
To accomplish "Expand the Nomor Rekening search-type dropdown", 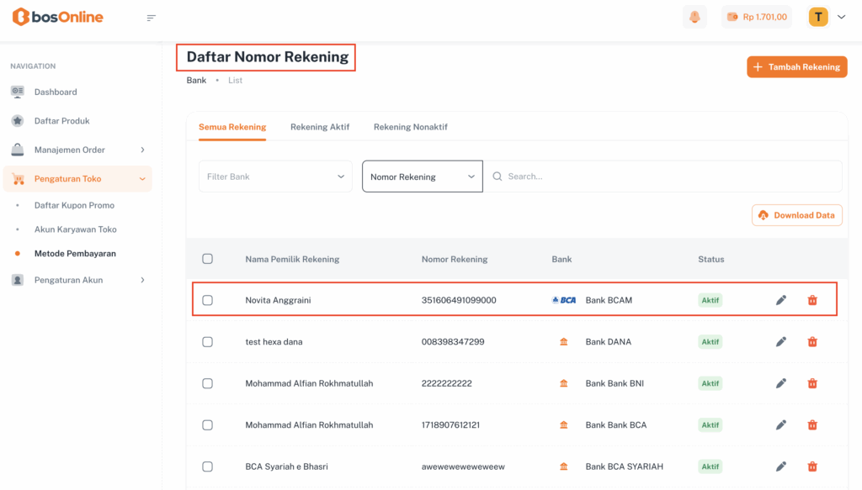I will 422,177.
